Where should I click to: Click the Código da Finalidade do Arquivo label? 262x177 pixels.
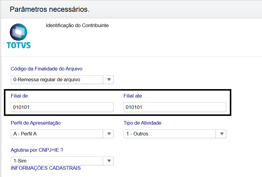click(46, 69)
